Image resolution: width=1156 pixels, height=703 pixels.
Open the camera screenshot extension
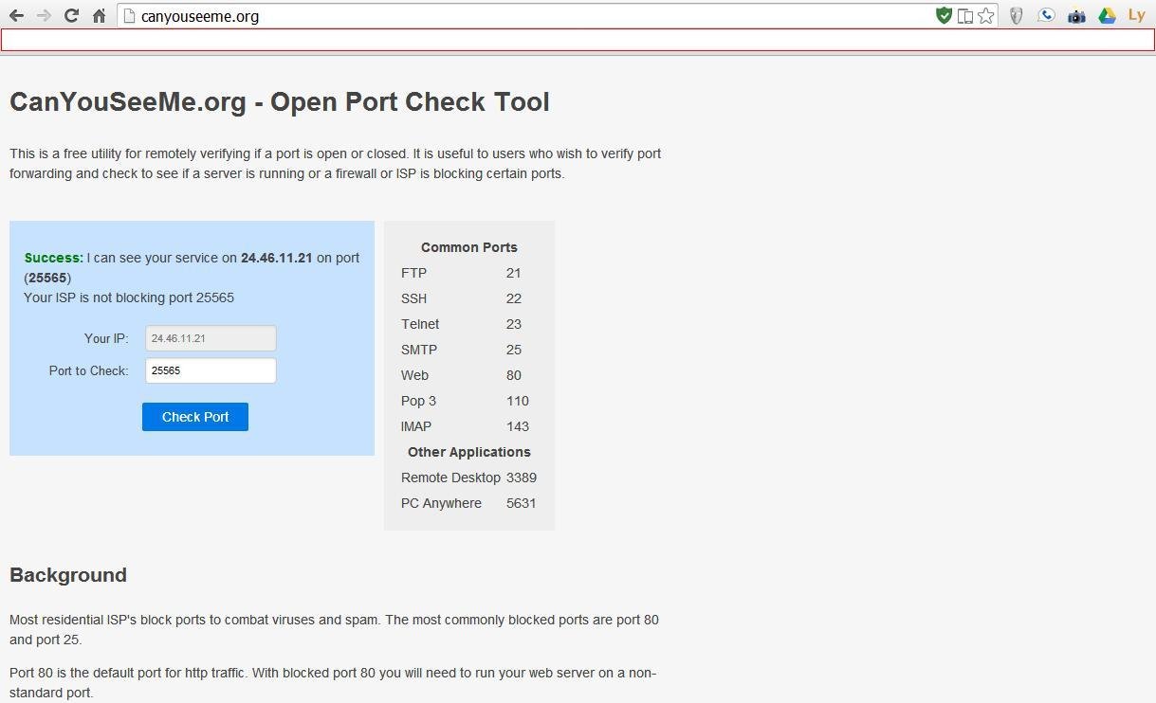(1076, 16)
